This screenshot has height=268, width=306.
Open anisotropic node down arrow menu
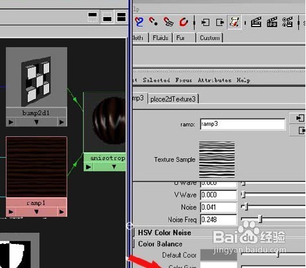[x=114, y=167]
